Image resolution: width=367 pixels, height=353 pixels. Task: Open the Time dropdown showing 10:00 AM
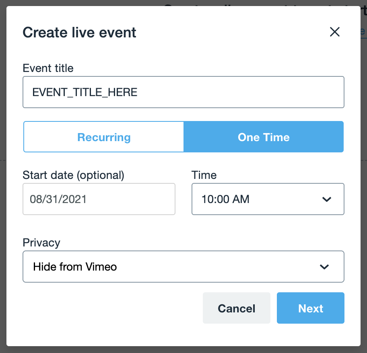(258, 199)
